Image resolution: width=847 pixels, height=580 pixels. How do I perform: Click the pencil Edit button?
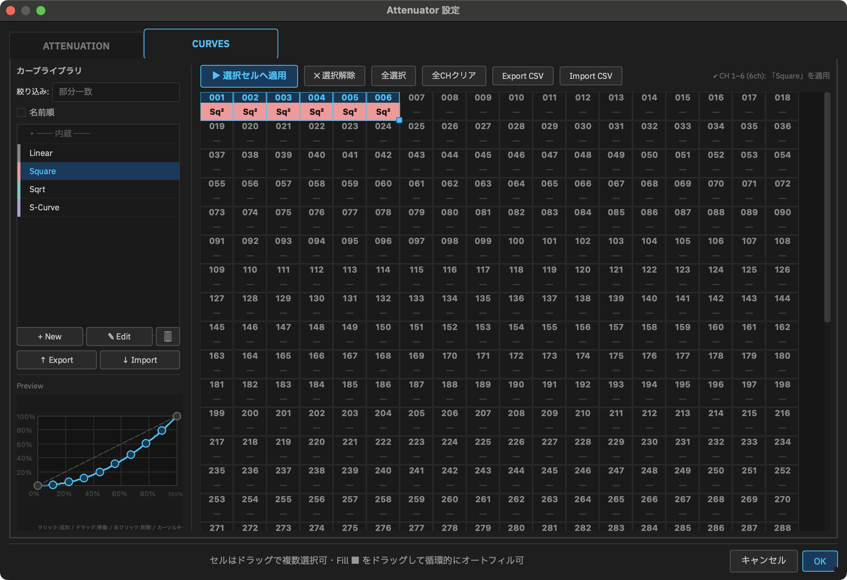[119, 336]
